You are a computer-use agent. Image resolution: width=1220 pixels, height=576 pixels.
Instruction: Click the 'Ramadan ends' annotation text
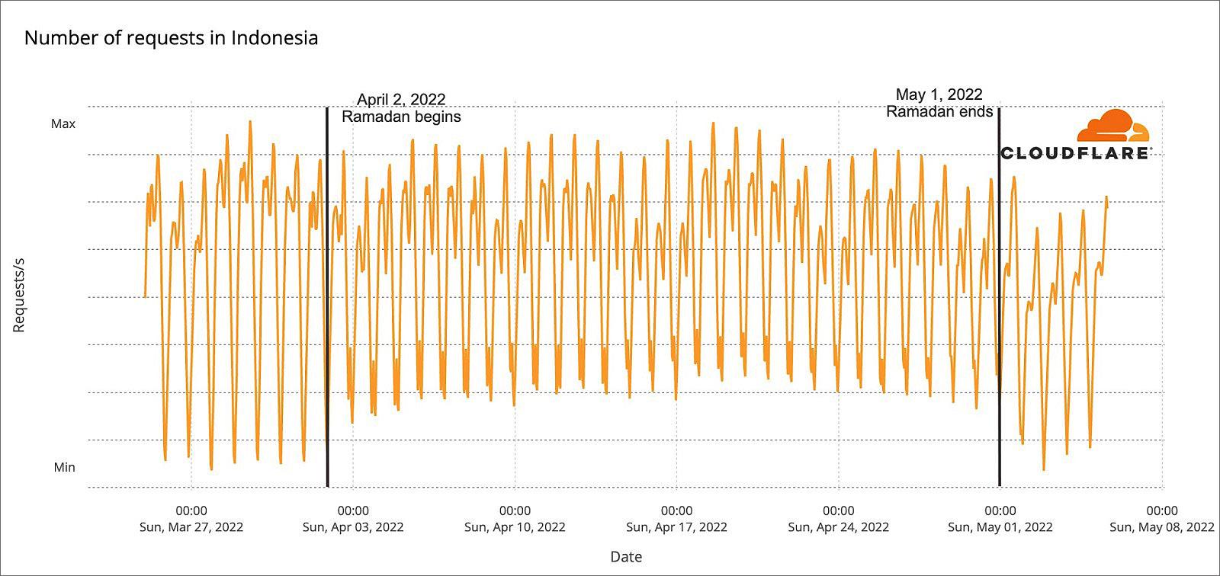click(939, 111)
